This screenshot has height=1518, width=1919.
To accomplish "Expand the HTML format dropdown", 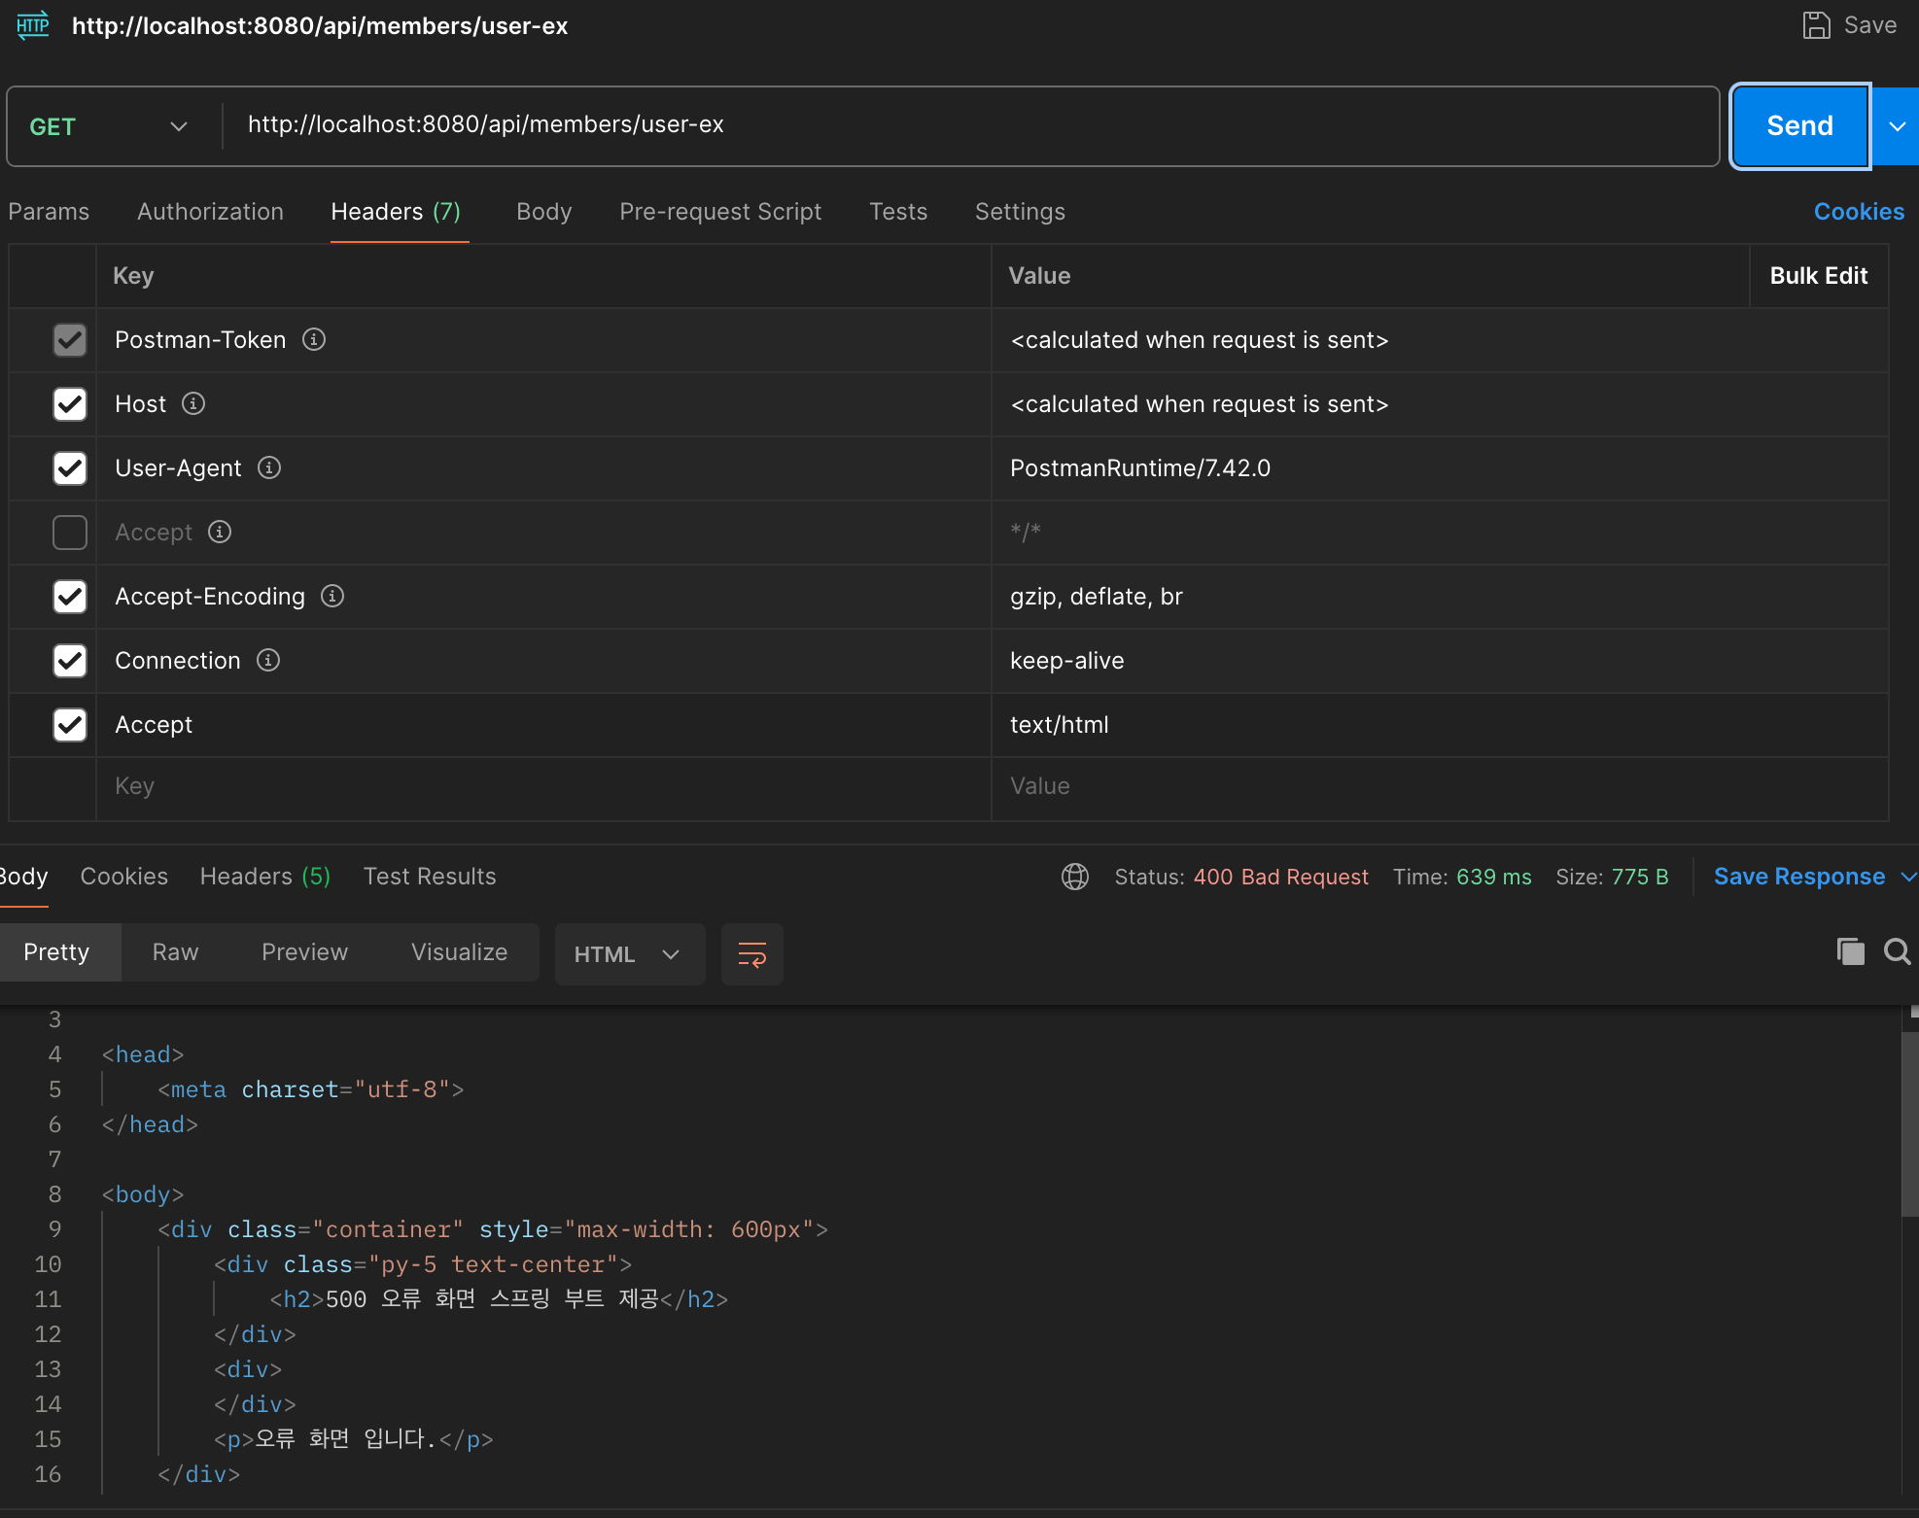I will pyautogui.click(x=628, y=954).
